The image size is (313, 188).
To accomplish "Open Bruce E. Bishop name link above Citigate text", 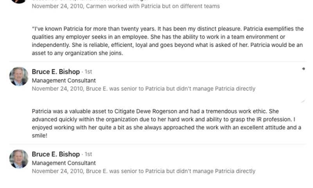I will (x=56, y=72).
